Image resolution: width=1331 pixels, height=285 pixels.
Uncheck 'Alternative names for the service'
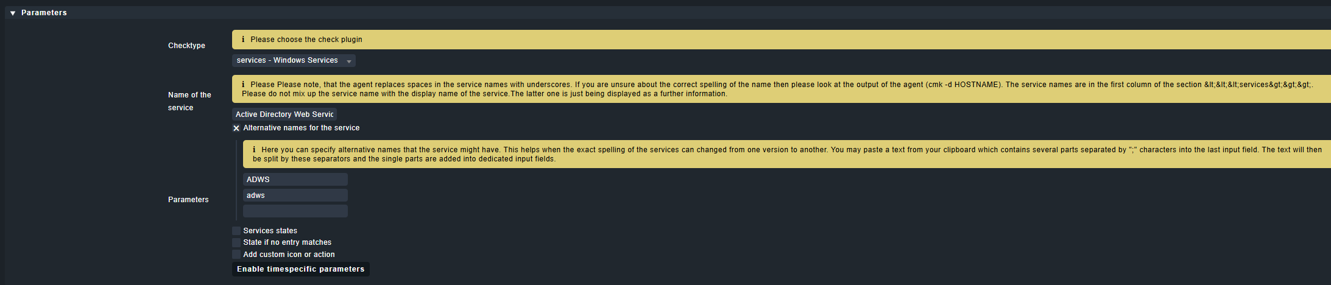pyautogui.click(x=236, y=128)
